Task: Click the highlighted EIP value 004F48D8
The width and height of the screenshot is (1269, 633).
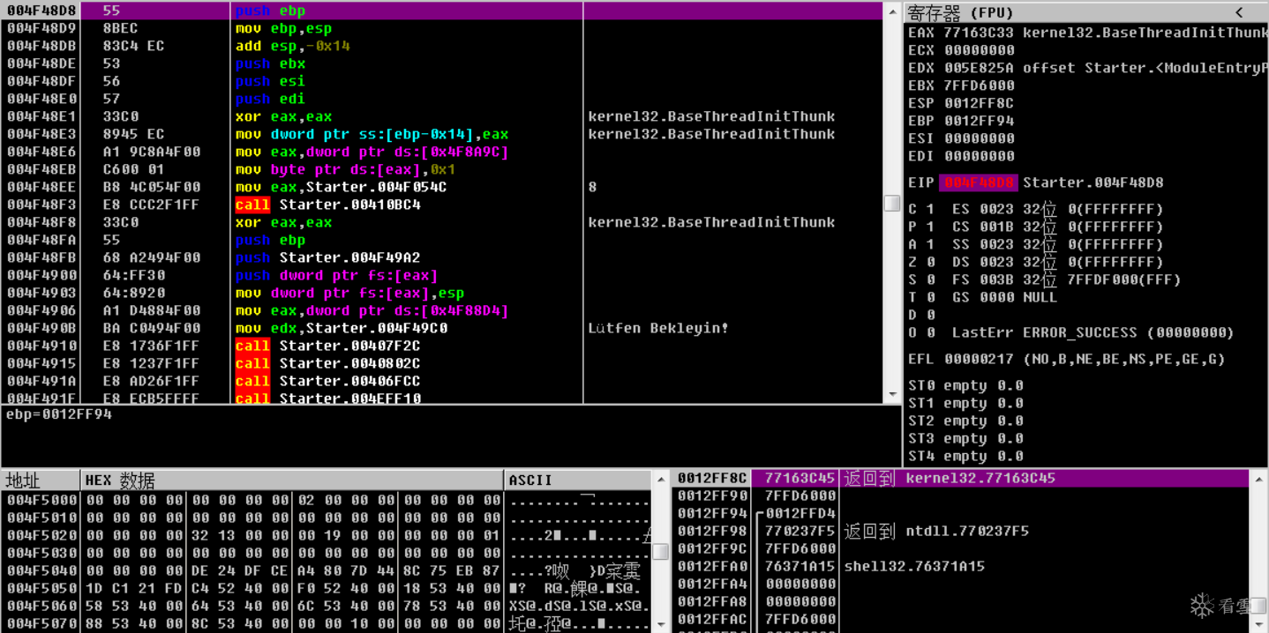Action: (x=978, y=182)
